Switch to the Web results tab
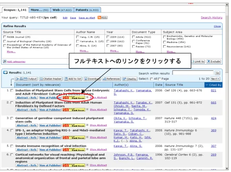This screenshot has width=231, height=172. point(62,10)
